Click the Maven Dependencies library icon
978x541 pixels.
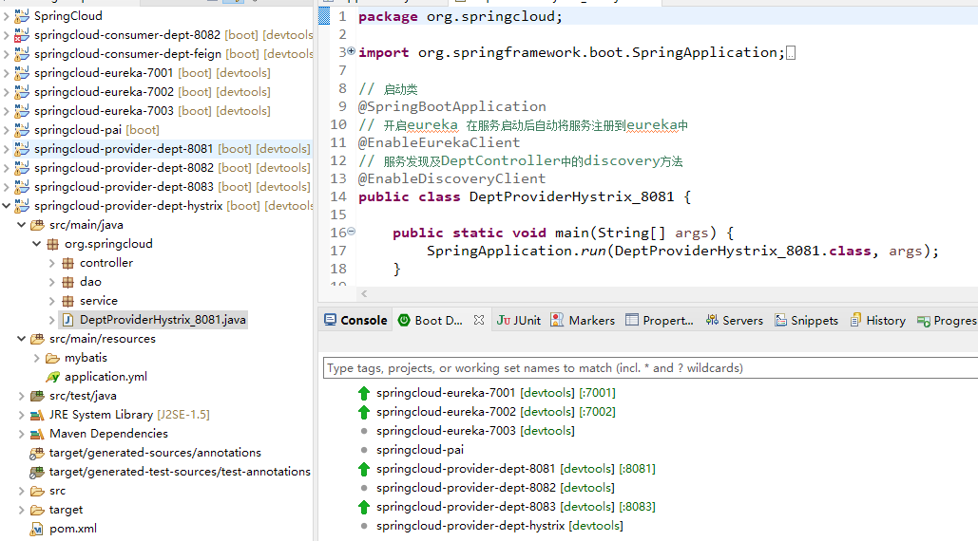[37, 434]
